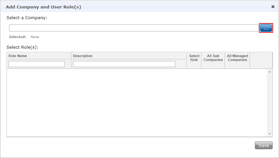The image size is (279, 158).
Task: Click the Role Name filter box
Action: click(37, 64)
